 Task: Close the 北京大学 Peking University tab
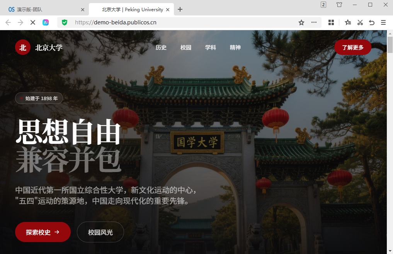pos(168,10)
